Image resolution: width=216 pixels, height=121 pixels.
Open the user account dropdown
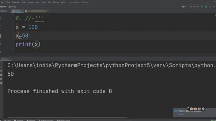[184, 7]
